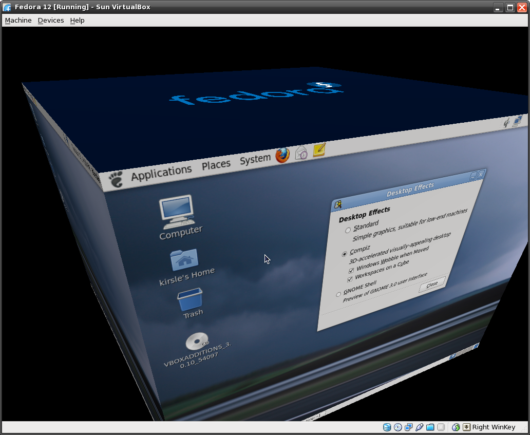530x435 pixels.
Task: Select the Compiz radio button
Action: pos(345,254)
